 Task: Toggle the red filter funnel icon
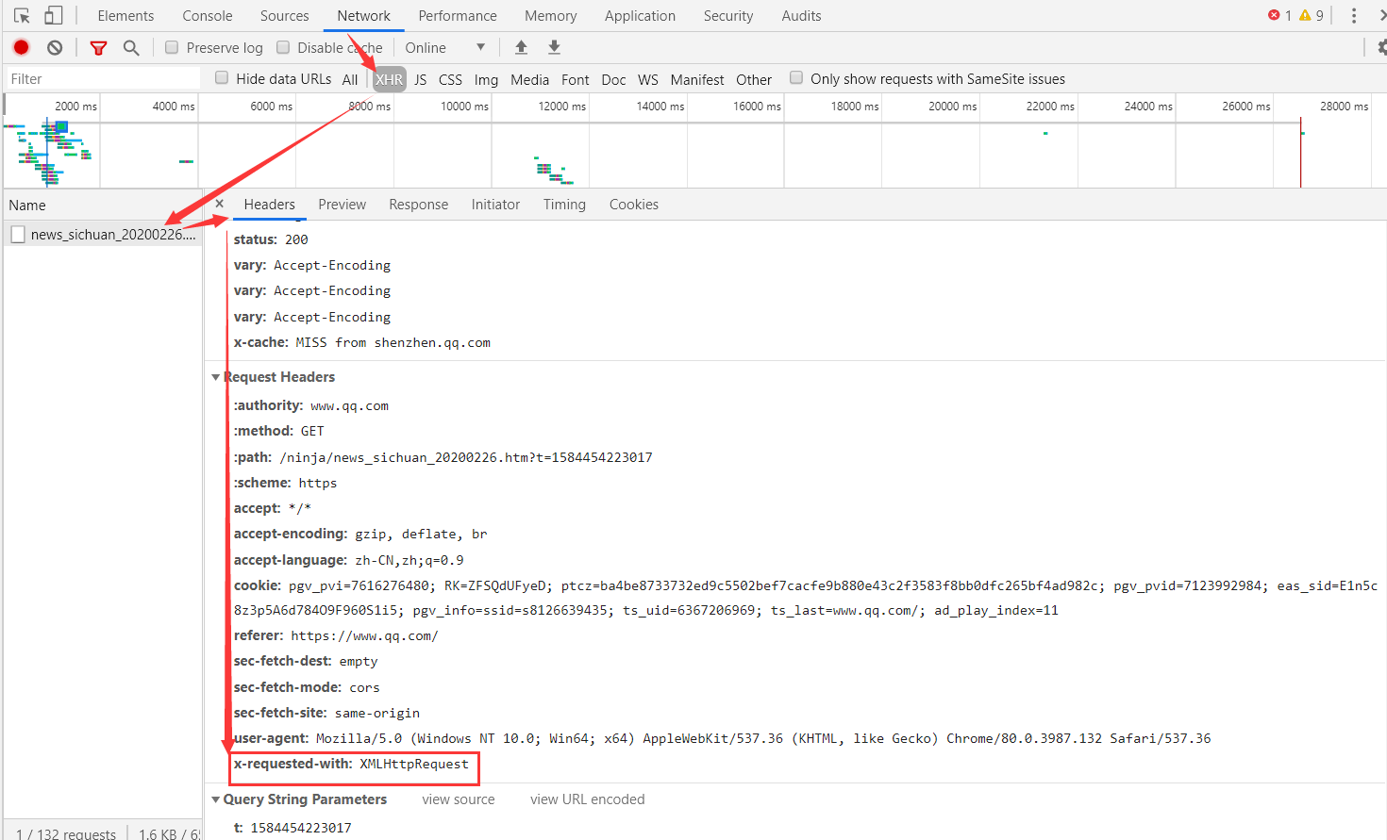pyautogui.click(x=98, y=47)
